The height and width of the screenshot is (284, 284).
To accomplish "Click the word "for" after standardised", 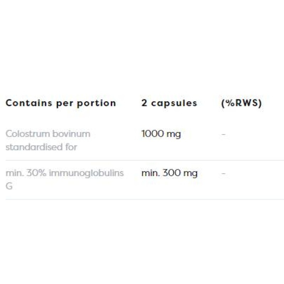I will coord(71,147).
